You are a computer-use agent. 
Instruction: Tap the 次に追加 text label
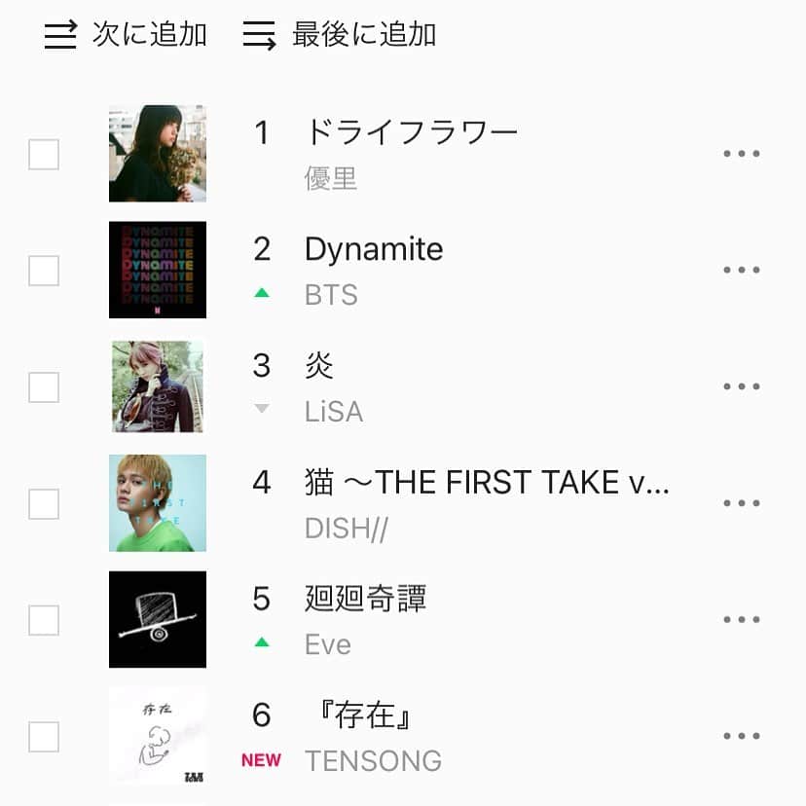[x=150, y=35]
